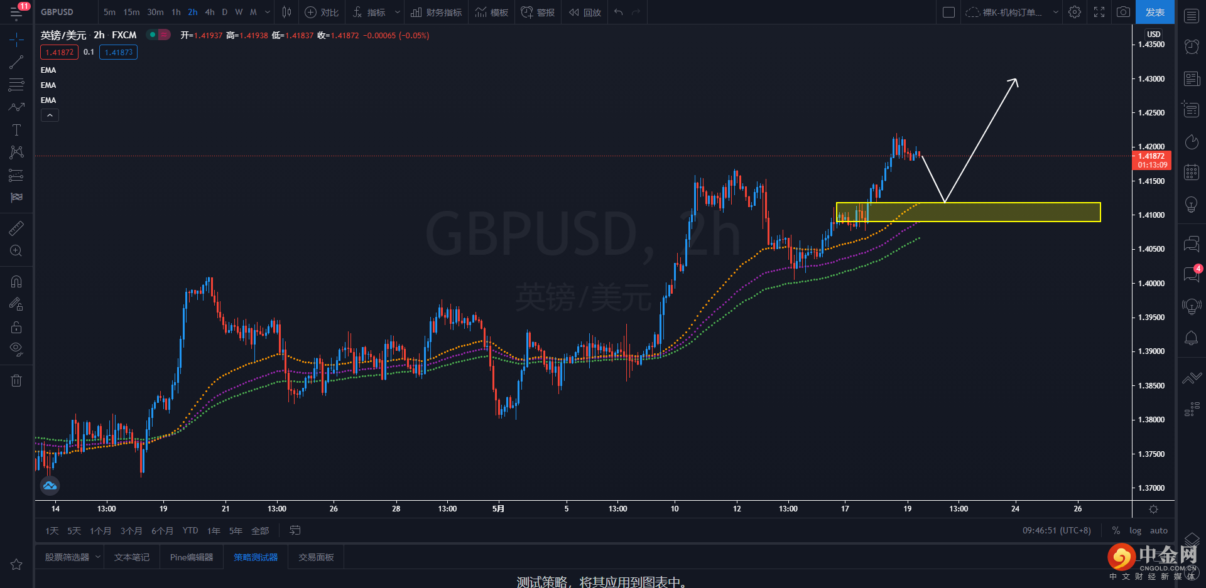Expand the time interval dropdown chevron
This screenshot has height=588, width=1206.
click(x=268, y=12)
